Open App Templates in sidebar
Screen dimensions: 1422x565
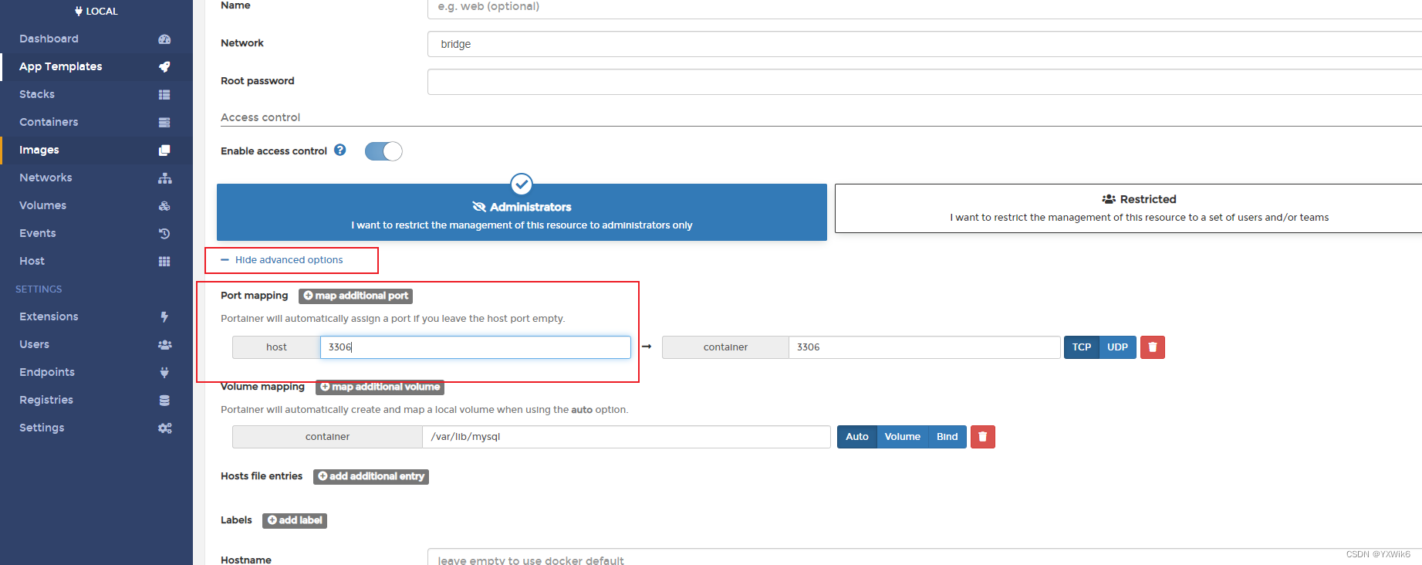click(x=96, y=66)
